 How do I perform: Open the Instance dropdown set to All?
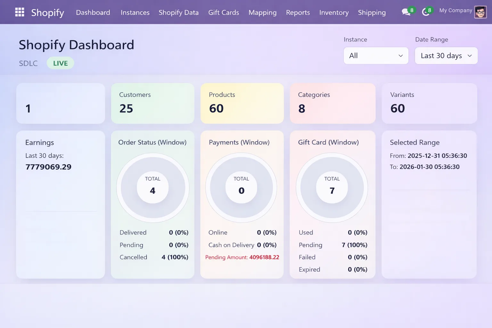(x=376, y=55)
